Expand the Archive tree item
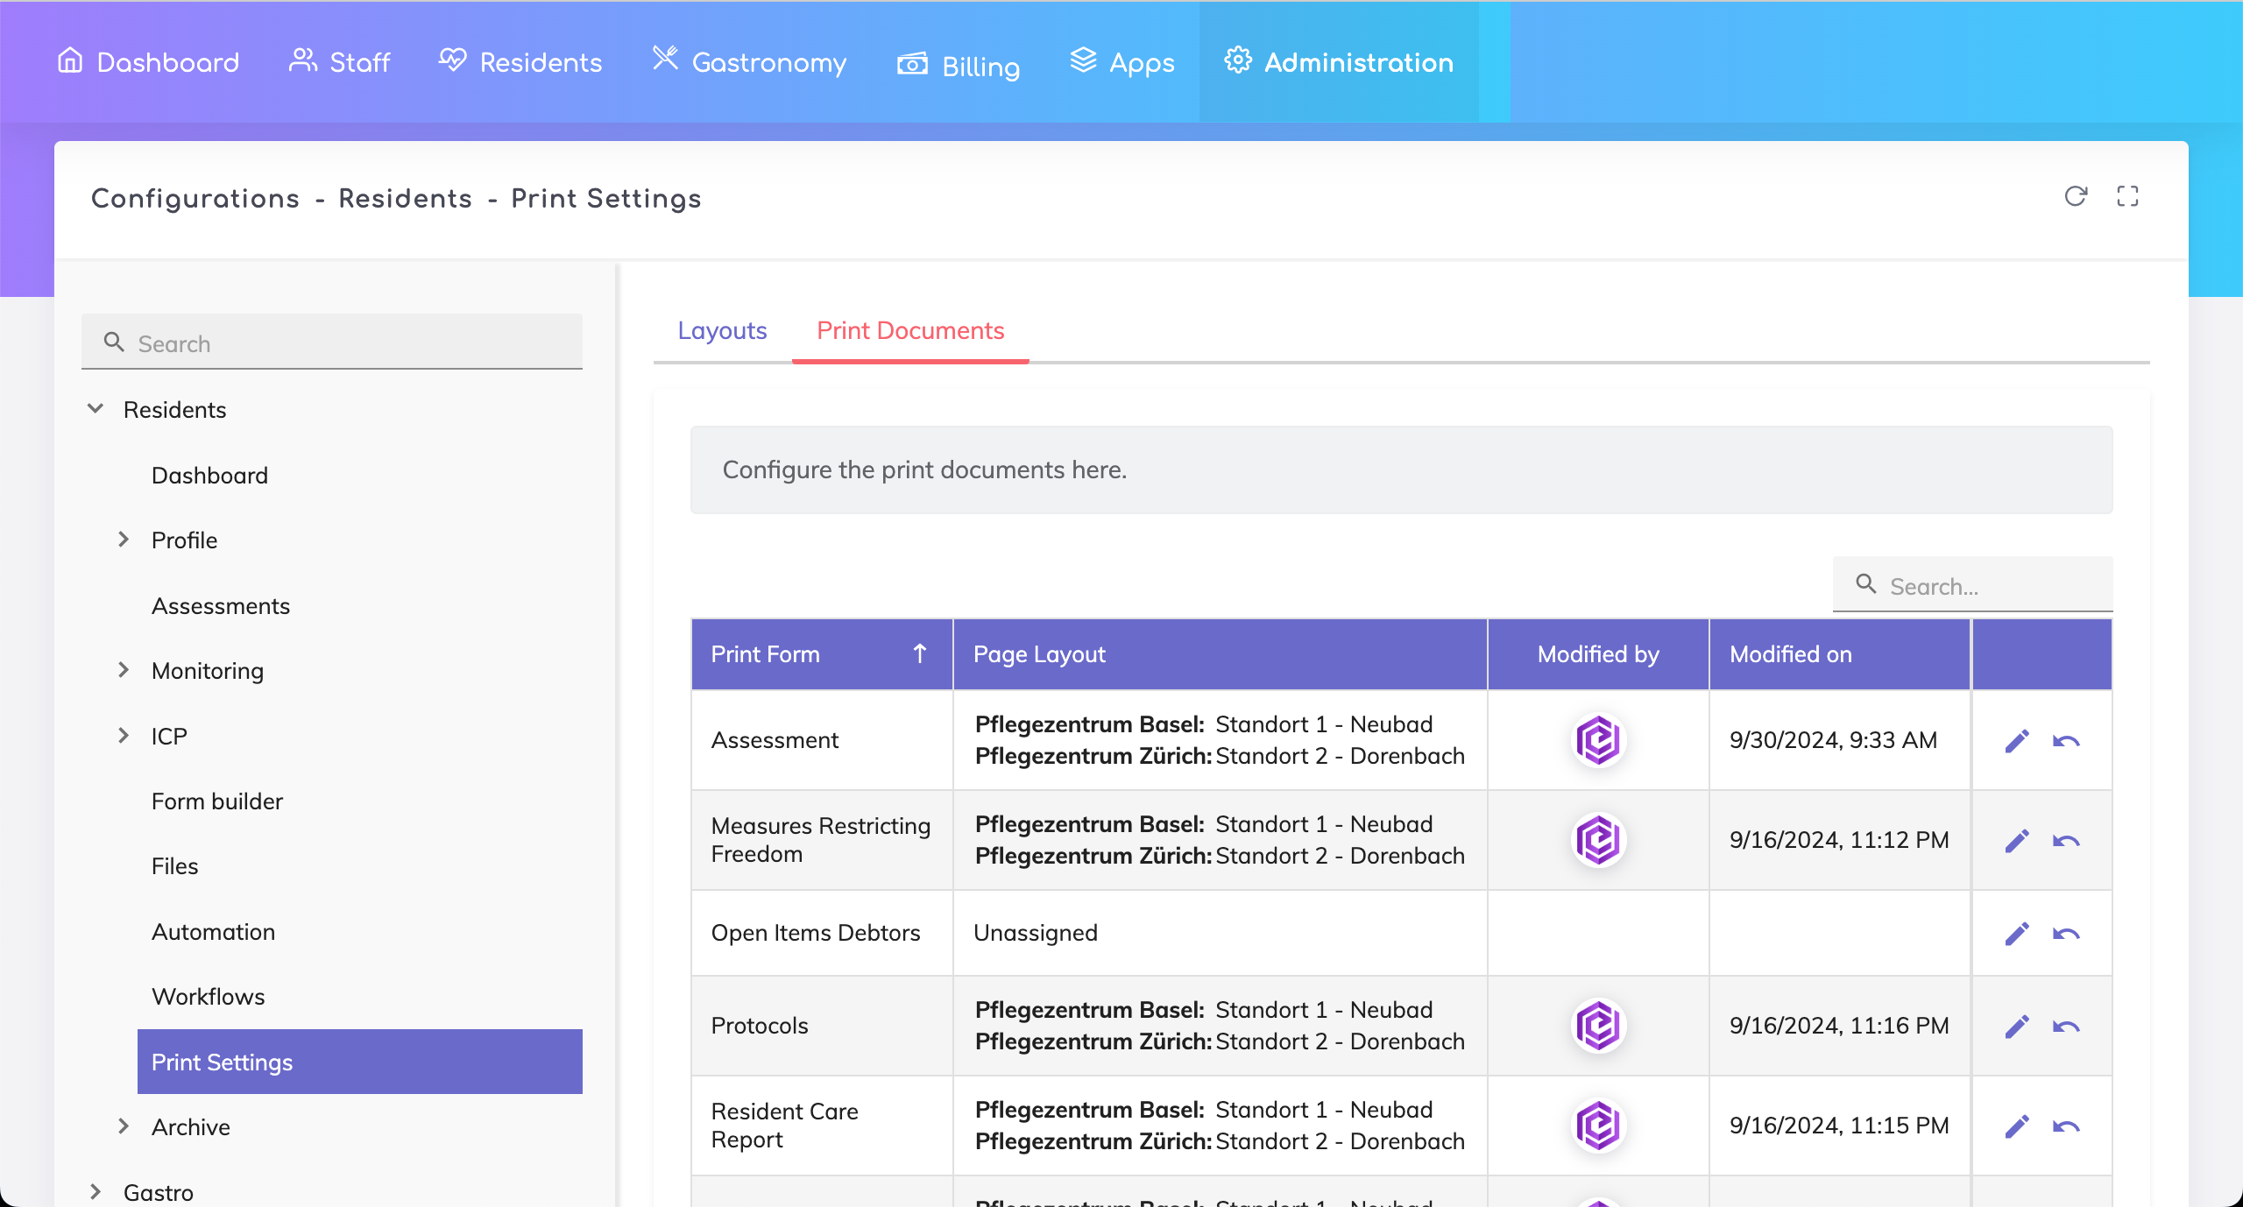 [x=124, y=1126]
